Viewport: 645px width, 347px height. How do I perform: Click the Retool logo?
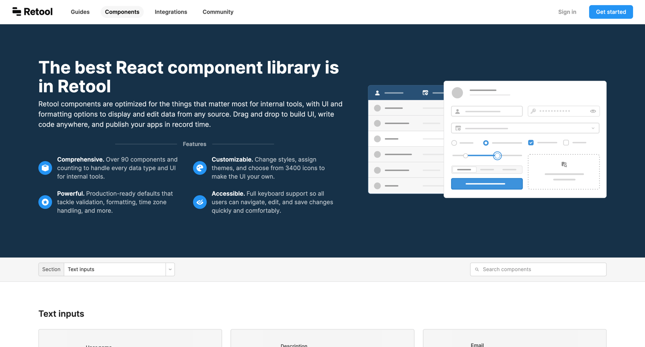tap(32, 12)
